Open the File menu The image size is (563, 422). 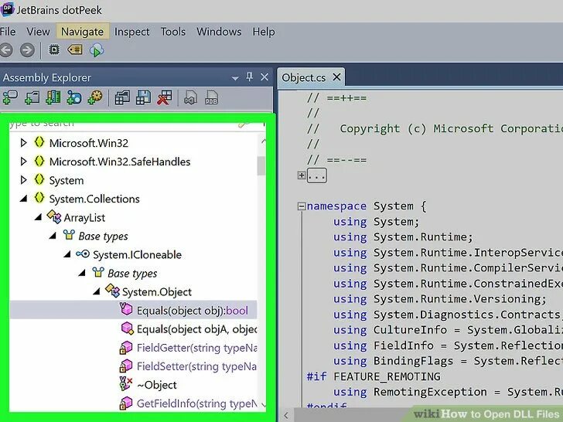coord(7,32)
